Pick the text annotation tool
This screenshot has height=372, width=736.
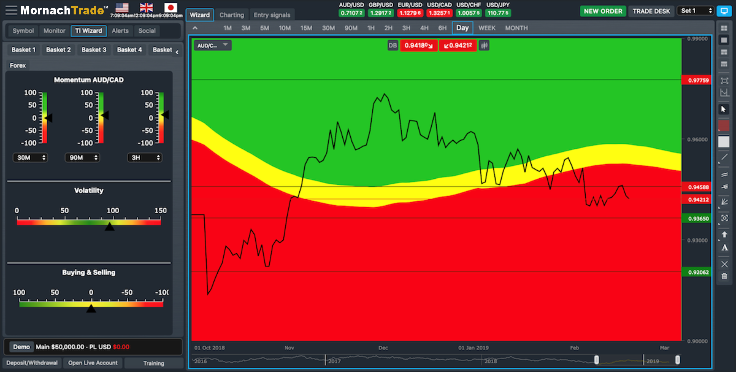point(725,248)
